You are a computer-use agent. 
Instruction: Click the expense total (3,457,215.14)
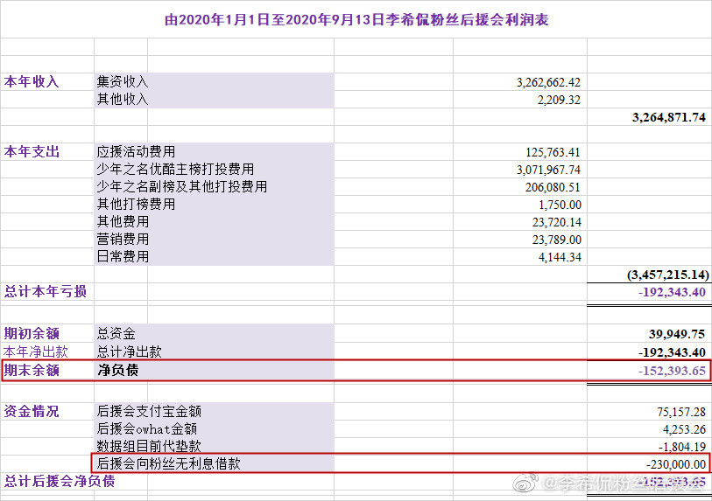(667, 275)
